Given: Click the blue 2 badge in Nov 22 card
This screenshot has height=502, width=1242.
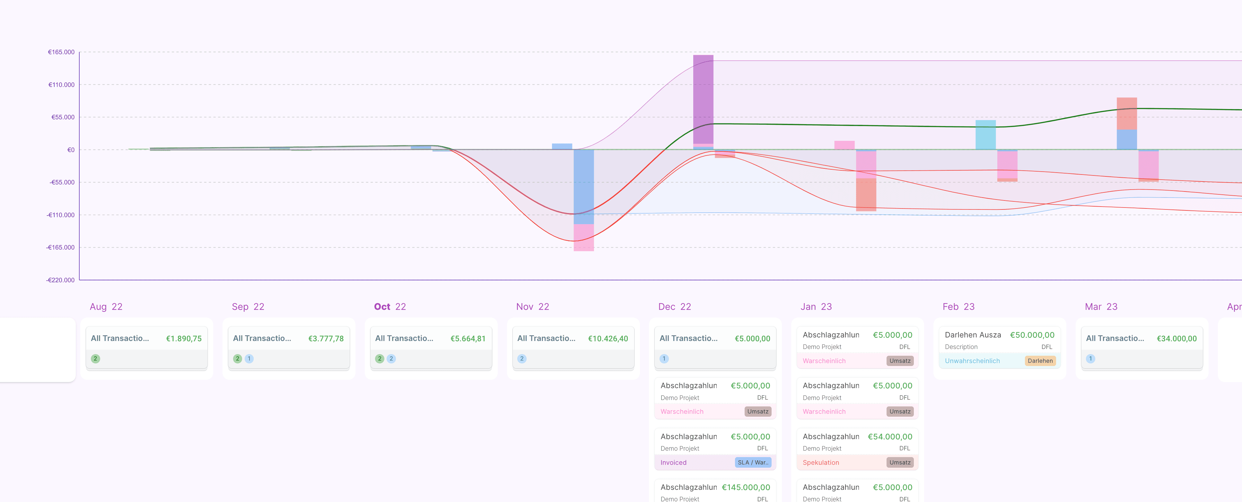Looking at the screenshot, I should [x=522, y=358].
